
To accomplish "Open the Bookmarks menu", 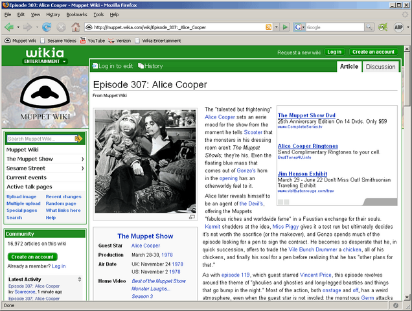I will 76,15.
